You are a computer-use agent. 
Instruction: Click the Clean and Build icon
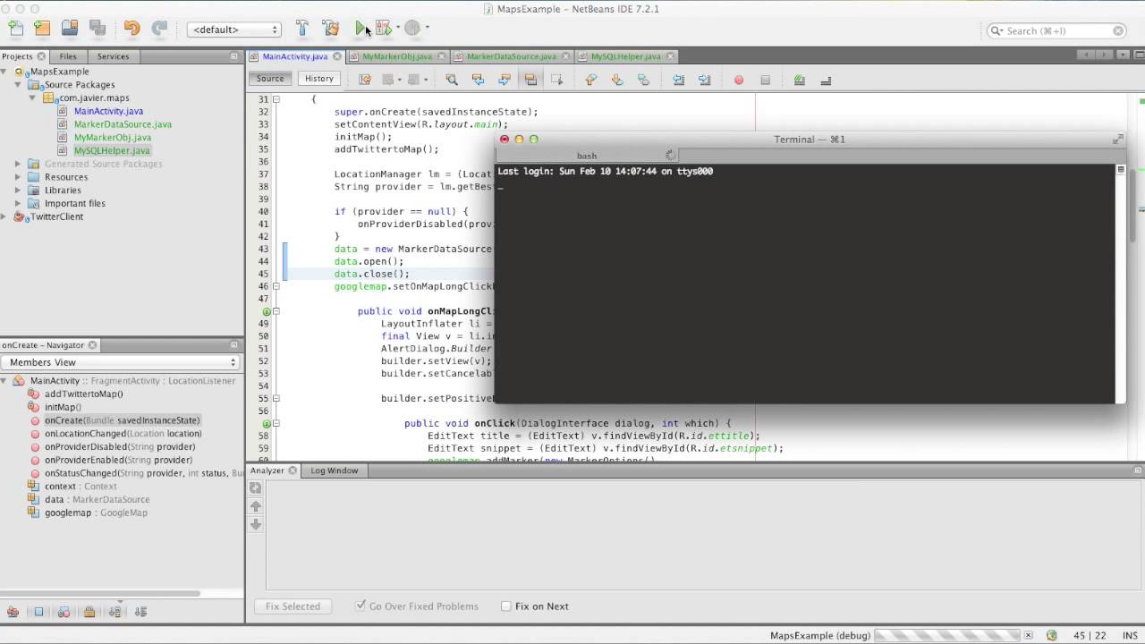[x=331, y=29]
